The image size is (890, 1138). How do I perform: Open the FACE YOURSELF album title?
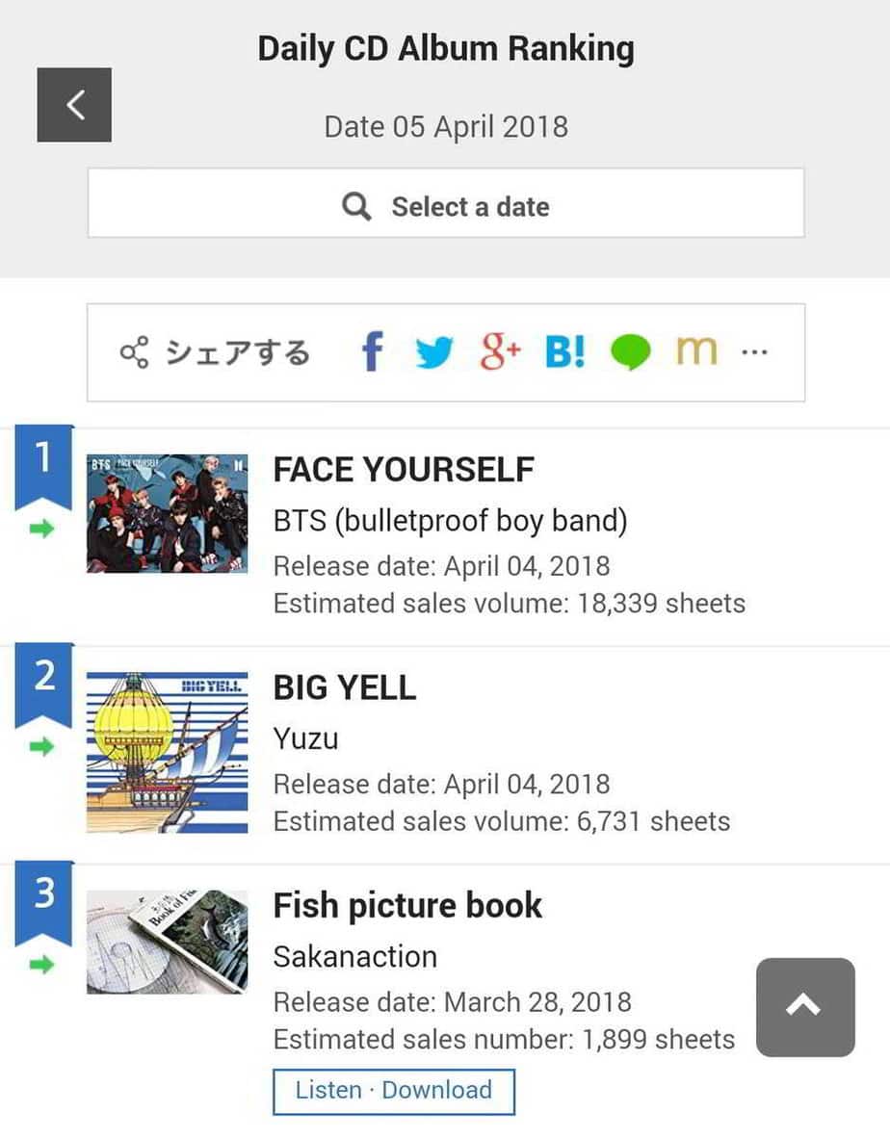404,470
